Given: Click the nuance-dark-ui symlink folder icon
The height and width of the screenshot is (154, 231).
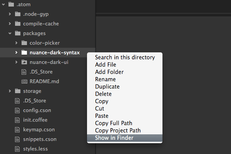Looking at the screenshot, I should click(24, 62).
